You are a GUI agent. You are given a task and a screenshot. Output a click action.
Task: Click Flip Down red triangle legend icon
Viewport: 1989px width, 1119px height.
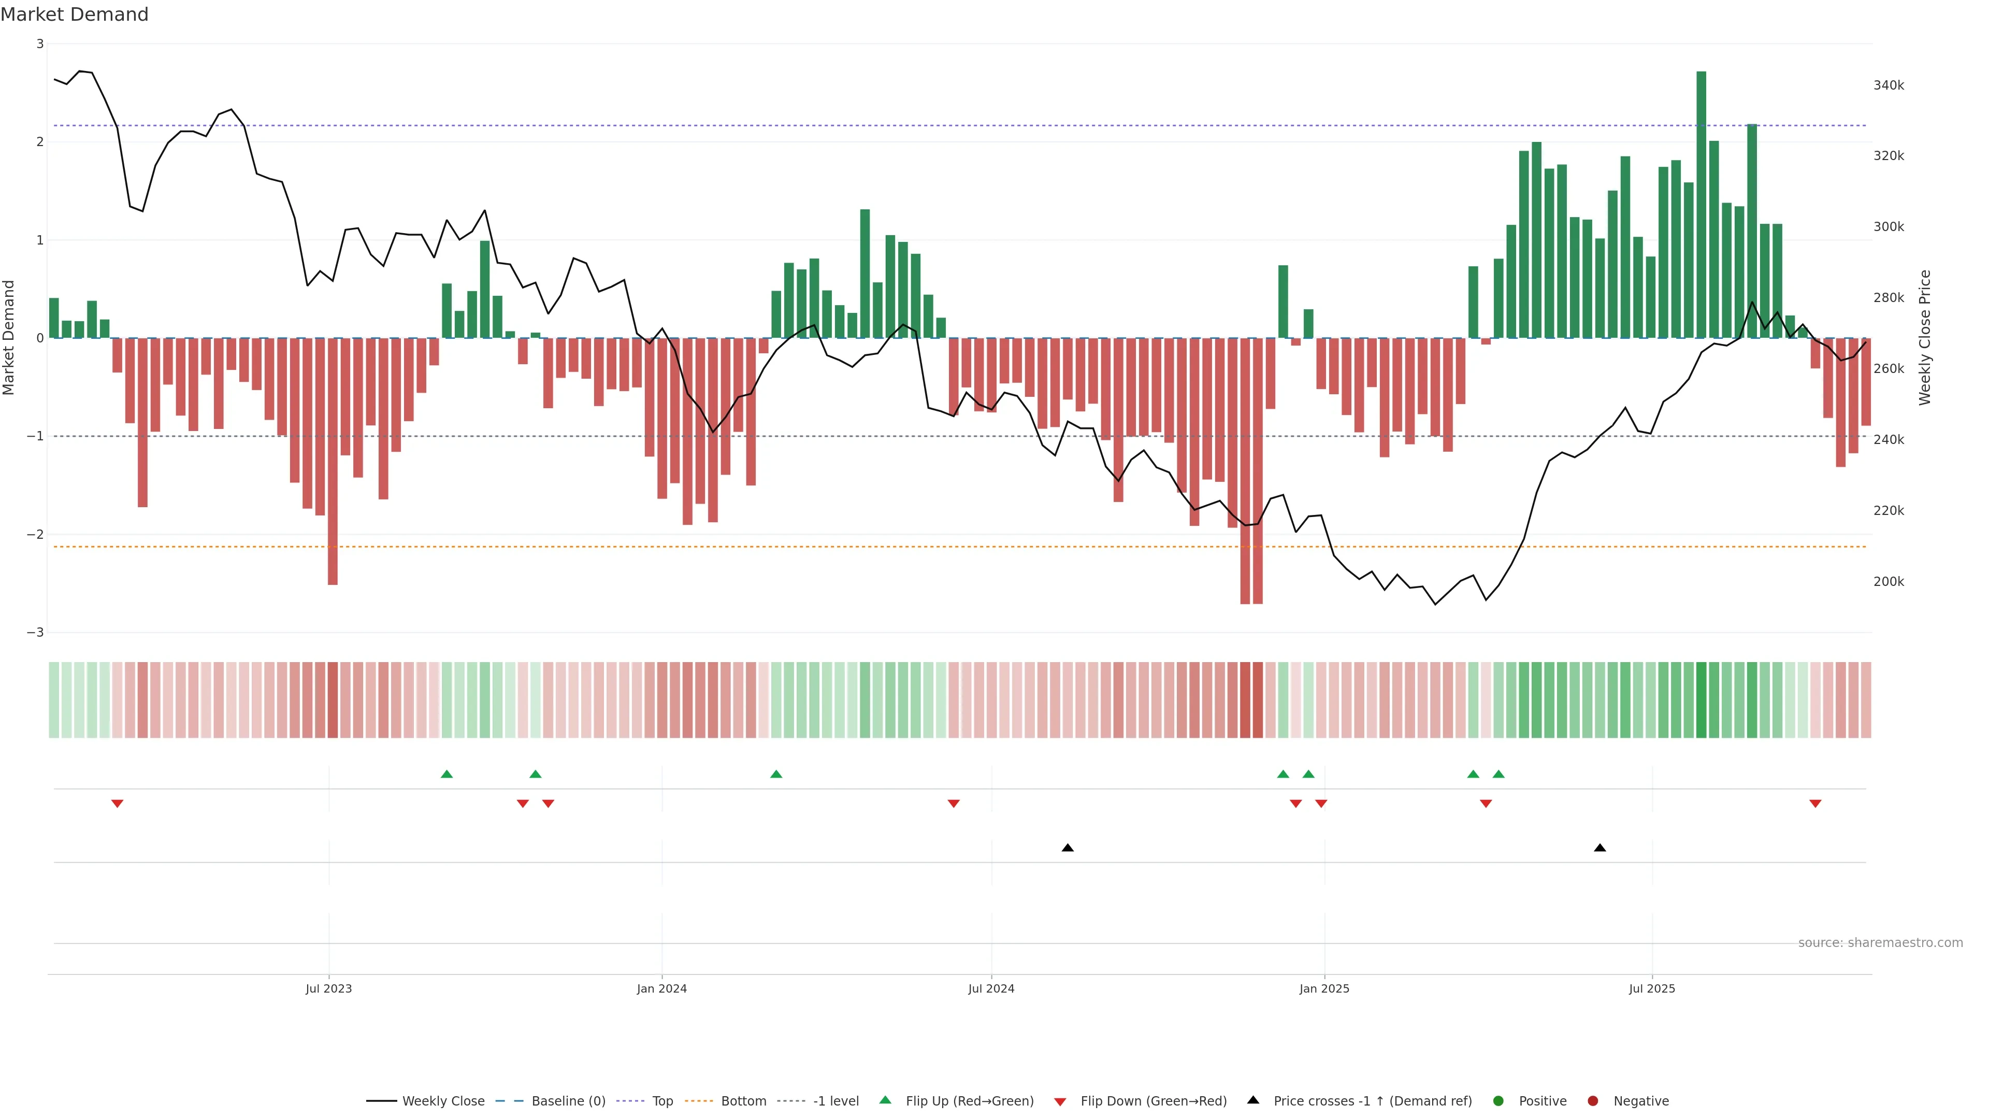[1060, 1101]
